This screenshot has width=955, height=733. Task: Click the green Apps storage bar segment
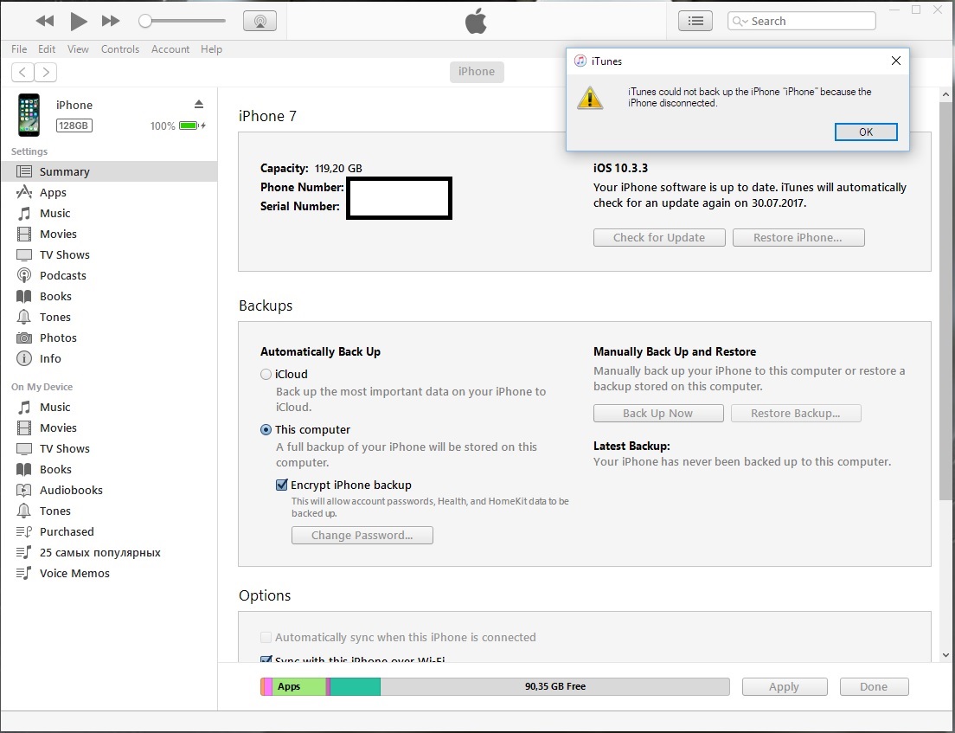tap(299, 686)
